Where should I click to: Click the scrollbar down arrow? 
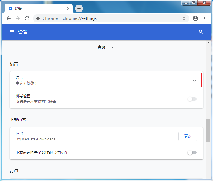click(208, 176)
